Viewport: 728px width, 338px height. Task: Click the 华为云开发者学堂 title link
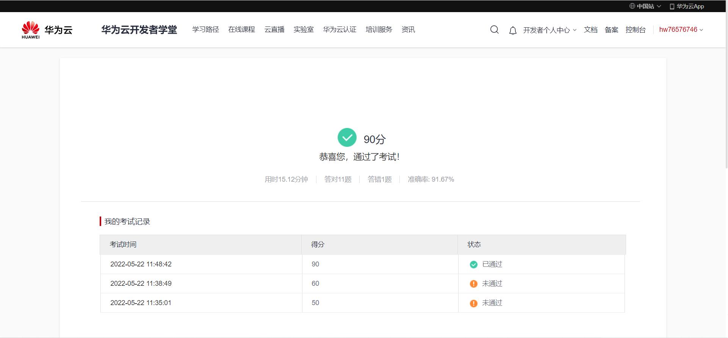pyautogui.click(x=139, y=30)
